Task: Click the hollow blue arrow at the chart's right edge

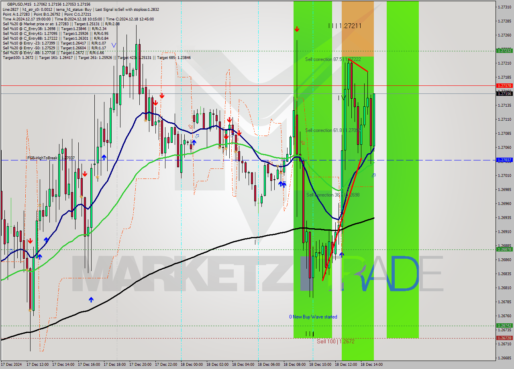Action: point(374,175)
